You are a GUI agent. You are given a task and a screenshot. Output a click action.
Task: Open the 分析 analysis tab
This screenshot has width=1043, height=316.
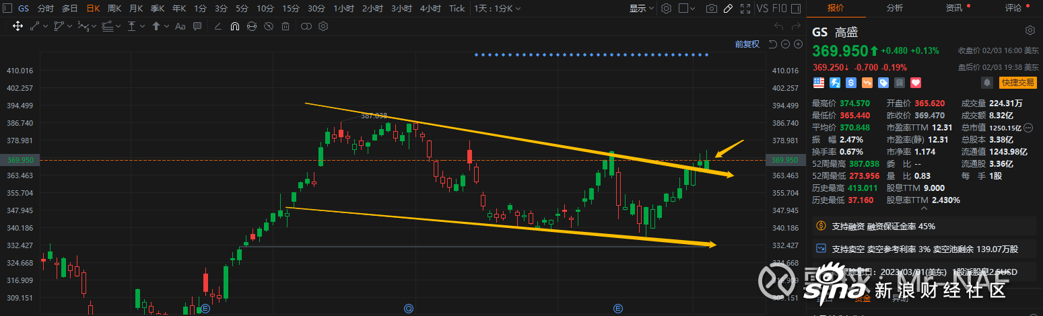[x=895, y=8]
